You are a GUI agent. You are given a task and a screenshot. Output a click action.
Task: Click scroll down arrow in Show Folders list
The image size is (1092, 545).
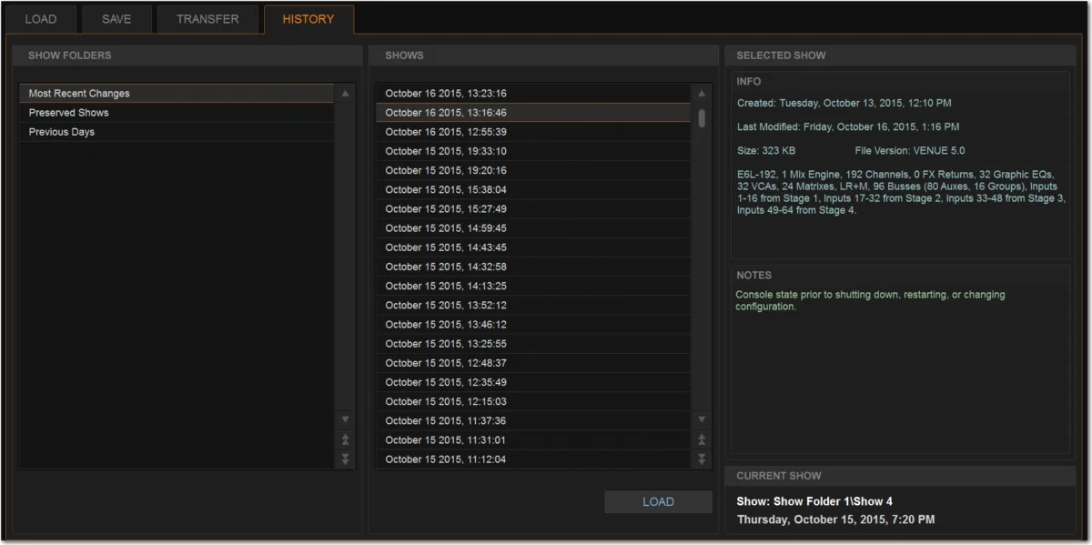(x=345, y=419)
